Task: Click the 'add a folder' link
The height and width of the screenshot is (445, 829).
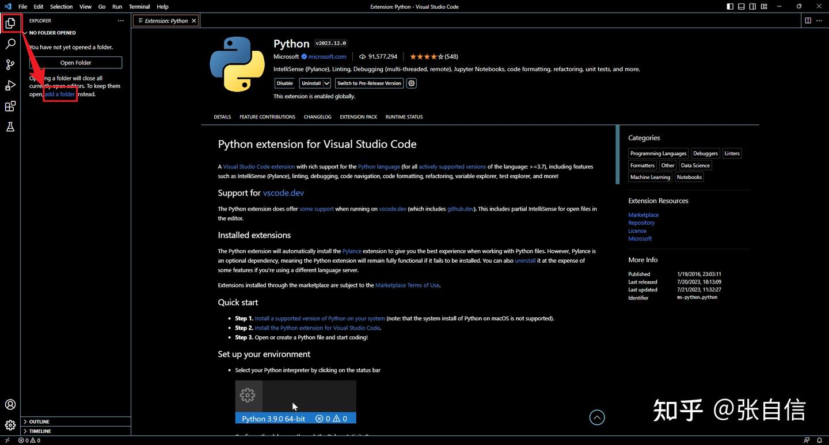Action: (60, 94)
